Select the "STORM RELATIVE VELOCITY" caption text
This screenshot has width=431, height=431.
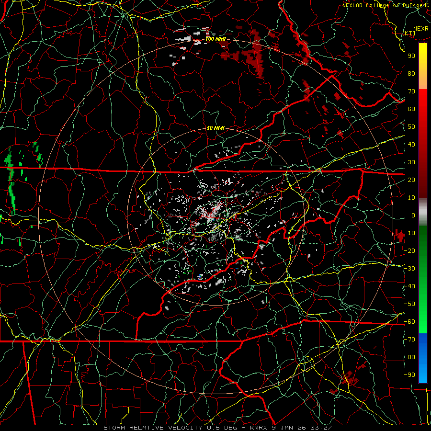(x=153, y=428)
